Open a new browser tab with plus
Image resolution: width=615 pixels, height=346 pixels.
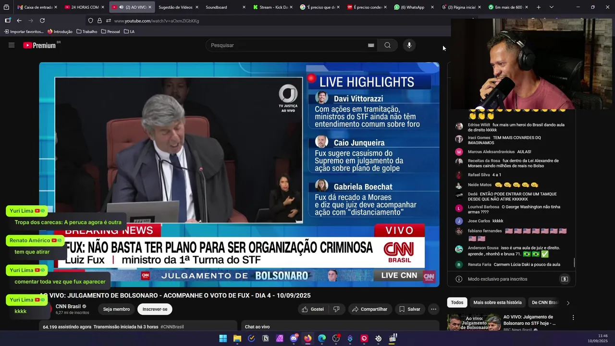[x=538, y=7]
